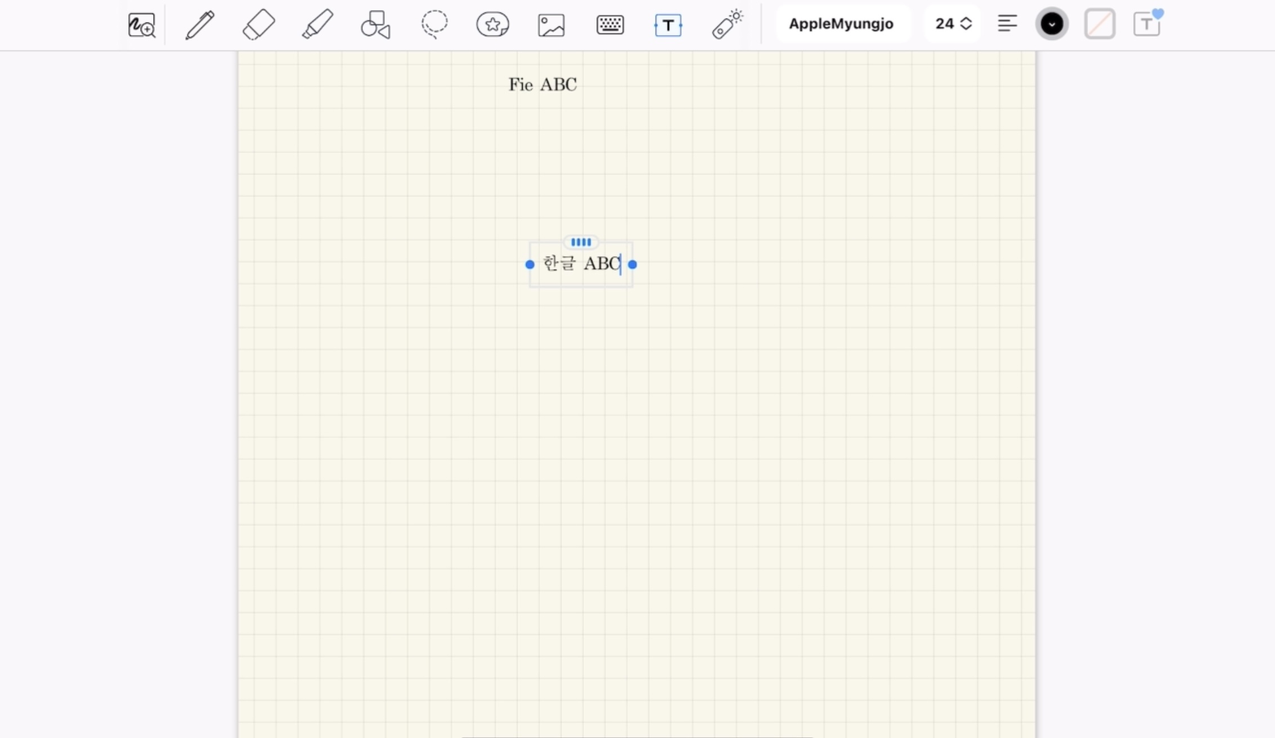The height and width of the screenshot is (738, 1275).
Task: Toggle the Text box tool
Action: coord(668,25)
